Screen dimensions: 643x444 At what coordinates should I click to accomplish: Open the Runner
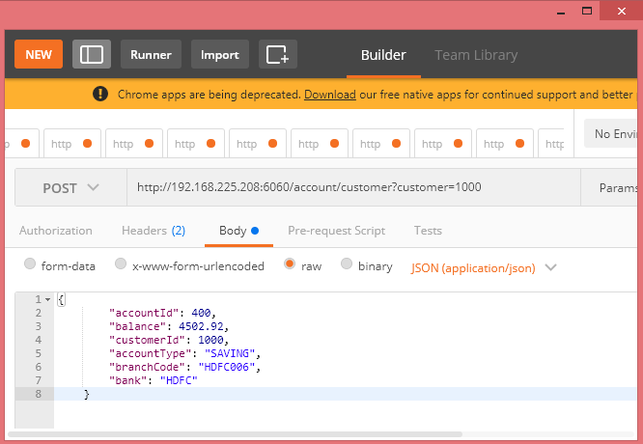pyautogui.click(x=151, y=54)
